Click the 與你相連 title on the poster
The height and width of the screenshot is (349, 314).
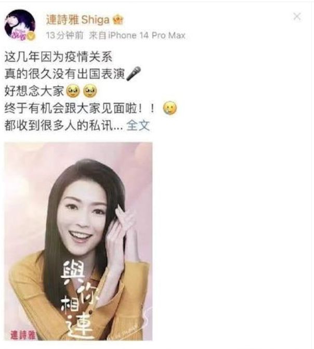click(80, 300)
